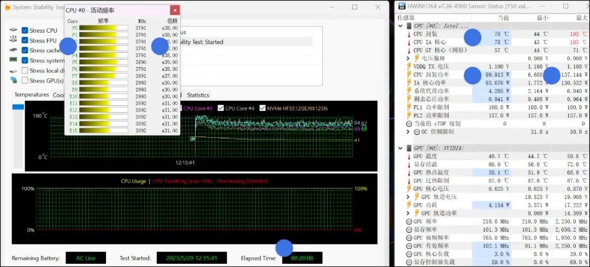
Task: Collapse the CPU [#0]: Intel sensor group
Action: (400, 26)
